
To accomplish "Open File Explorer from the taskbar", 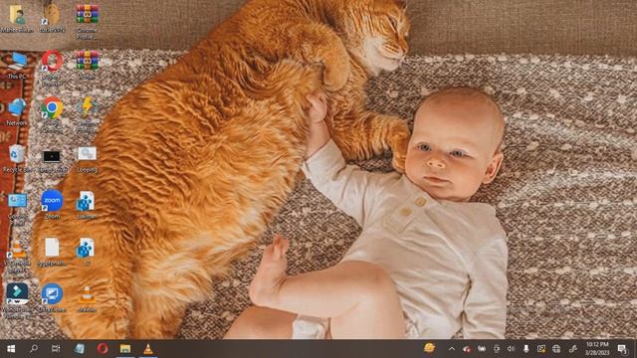I will [125, 349].
